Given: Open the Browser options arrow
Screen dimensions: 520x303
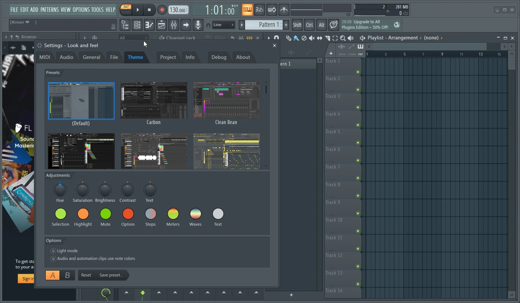Looking at the screenshot, I should tap(6, 37).
